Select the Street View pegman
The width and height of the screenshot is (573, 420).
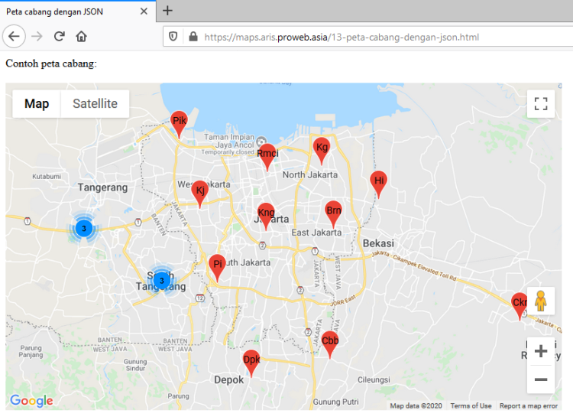pyautogui.click(x=540, y=301)
